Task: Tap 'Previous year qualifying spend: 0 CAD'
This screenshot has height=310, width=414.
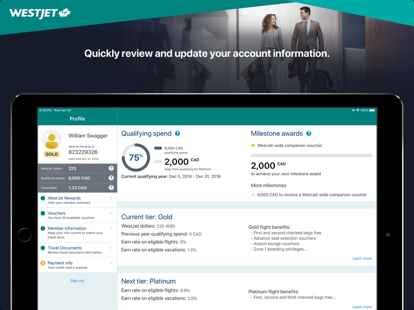Action: coord(161,234)
